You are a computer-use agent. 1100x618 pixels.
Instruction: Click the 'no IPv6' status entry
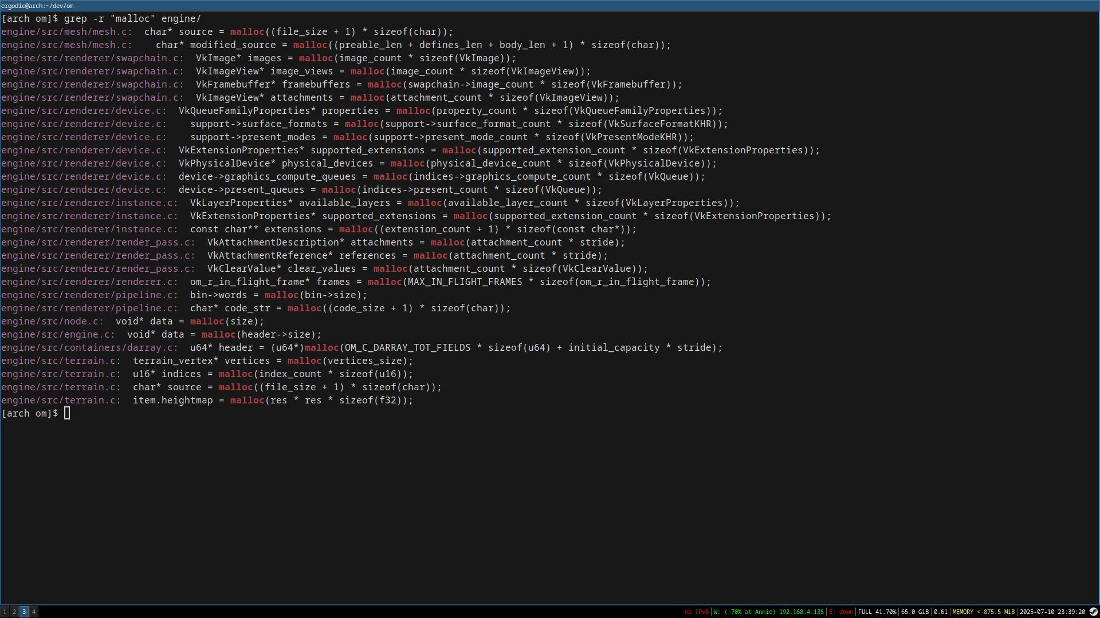pos(696,612)
